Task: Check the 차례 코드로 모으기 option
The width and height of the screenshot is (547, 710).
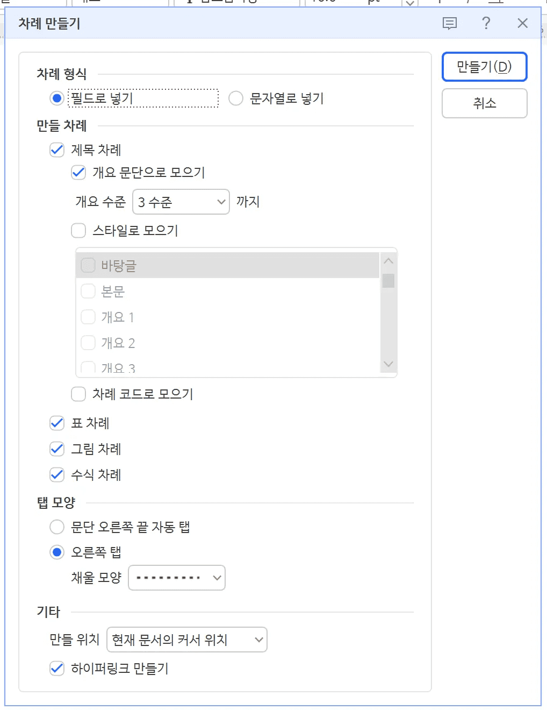Action: [78, 394]
